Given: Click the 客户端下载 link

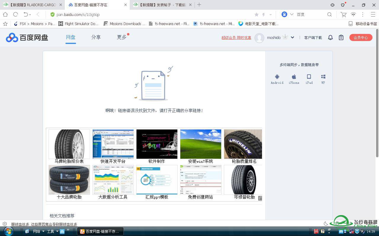Looking at the screenshot, I should pyautogui.click(x=313, y=37).
